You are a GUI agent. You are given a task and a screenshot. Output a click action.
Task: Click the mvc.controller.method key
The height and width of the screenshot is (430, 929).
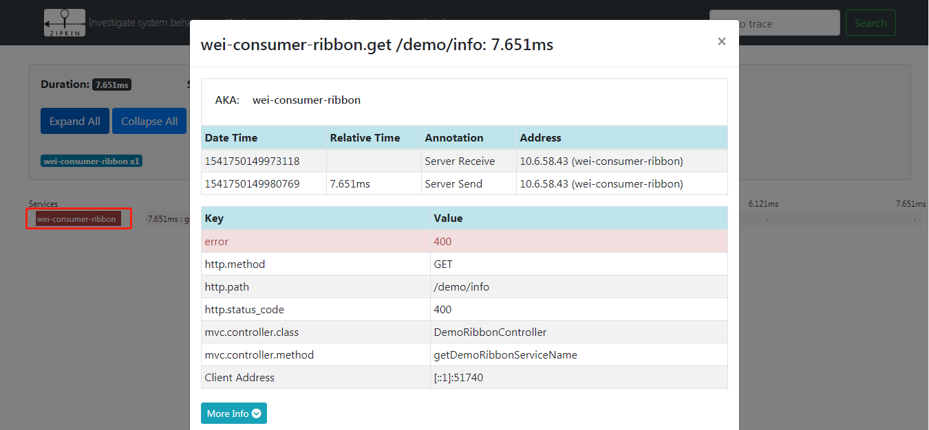(316, 354)
